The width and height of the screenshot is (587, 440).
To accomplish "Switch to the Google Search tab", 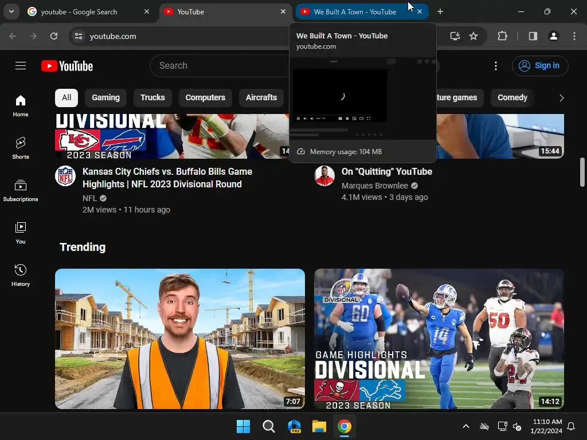I will [x=88, y=12].
